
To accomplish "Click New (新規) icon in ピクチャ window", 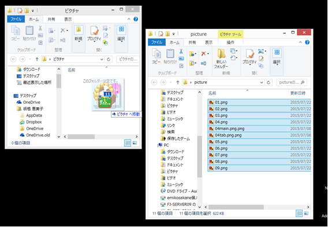I will click(79, 29).
